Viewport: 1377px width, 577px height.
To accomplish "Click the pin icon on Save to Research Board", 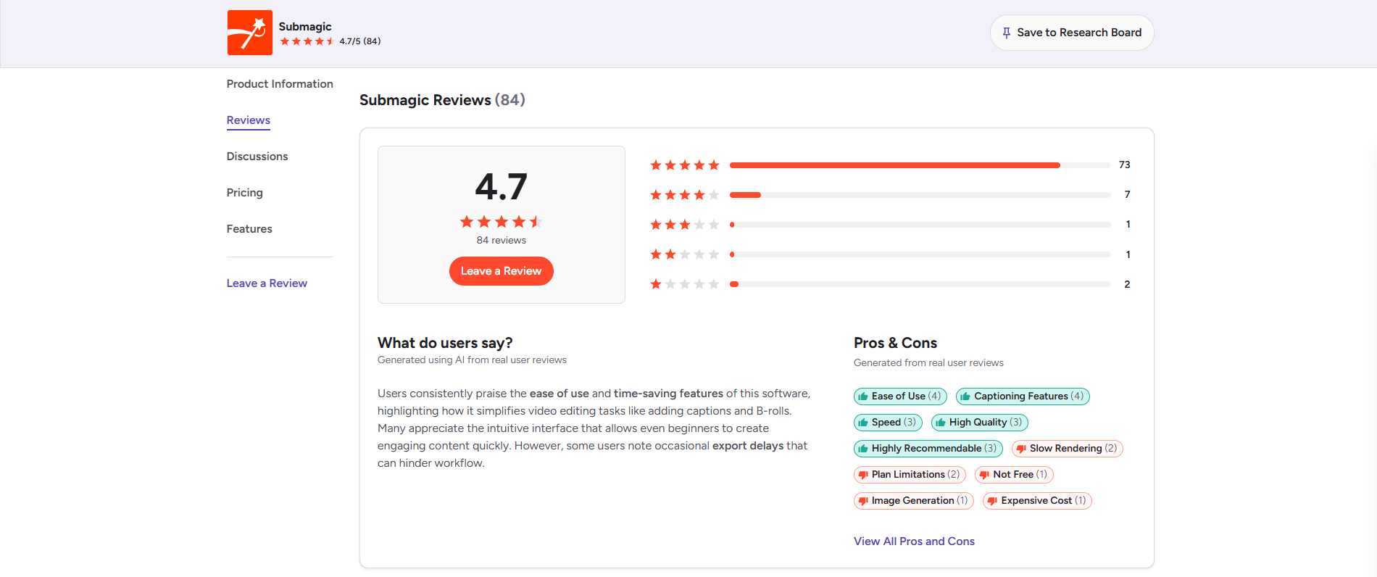I will pos(1007,33).
